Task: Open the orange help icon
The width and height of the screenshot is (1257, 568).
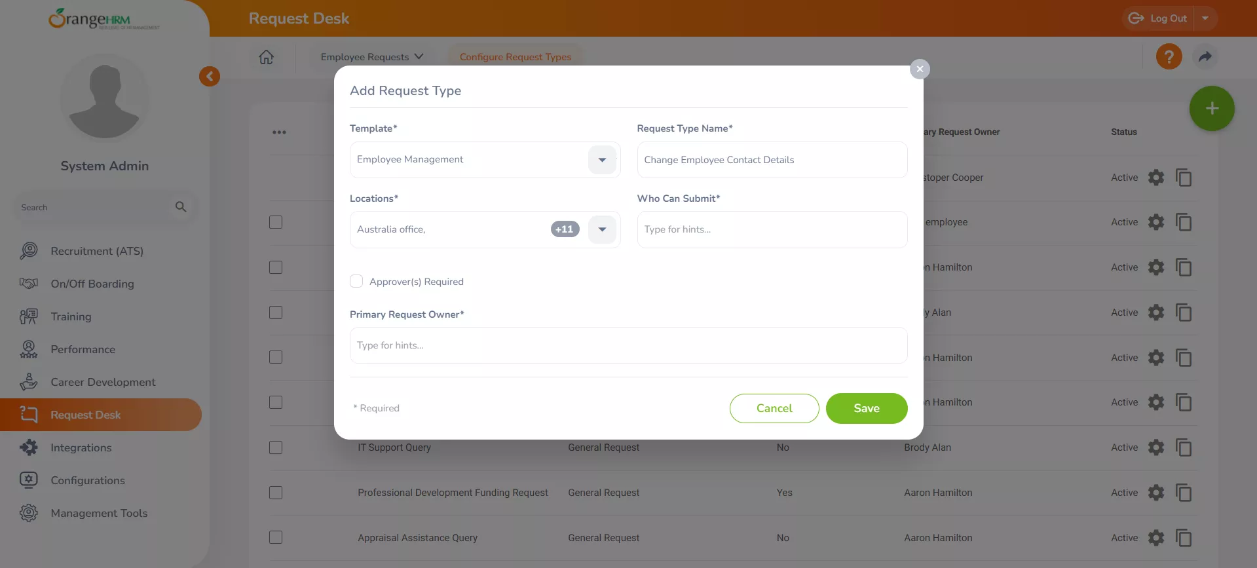Action: click(1169, 57)
